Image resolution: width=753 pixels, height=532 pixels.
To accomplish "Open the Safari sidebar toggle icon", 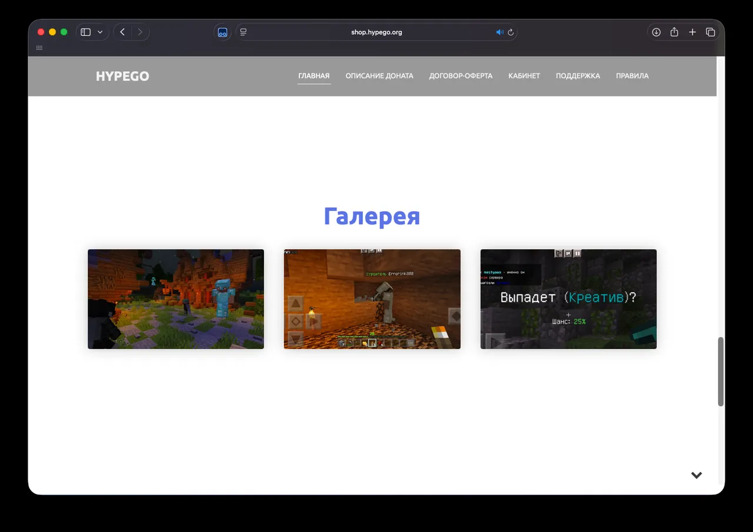I will [x=86, y=32].
